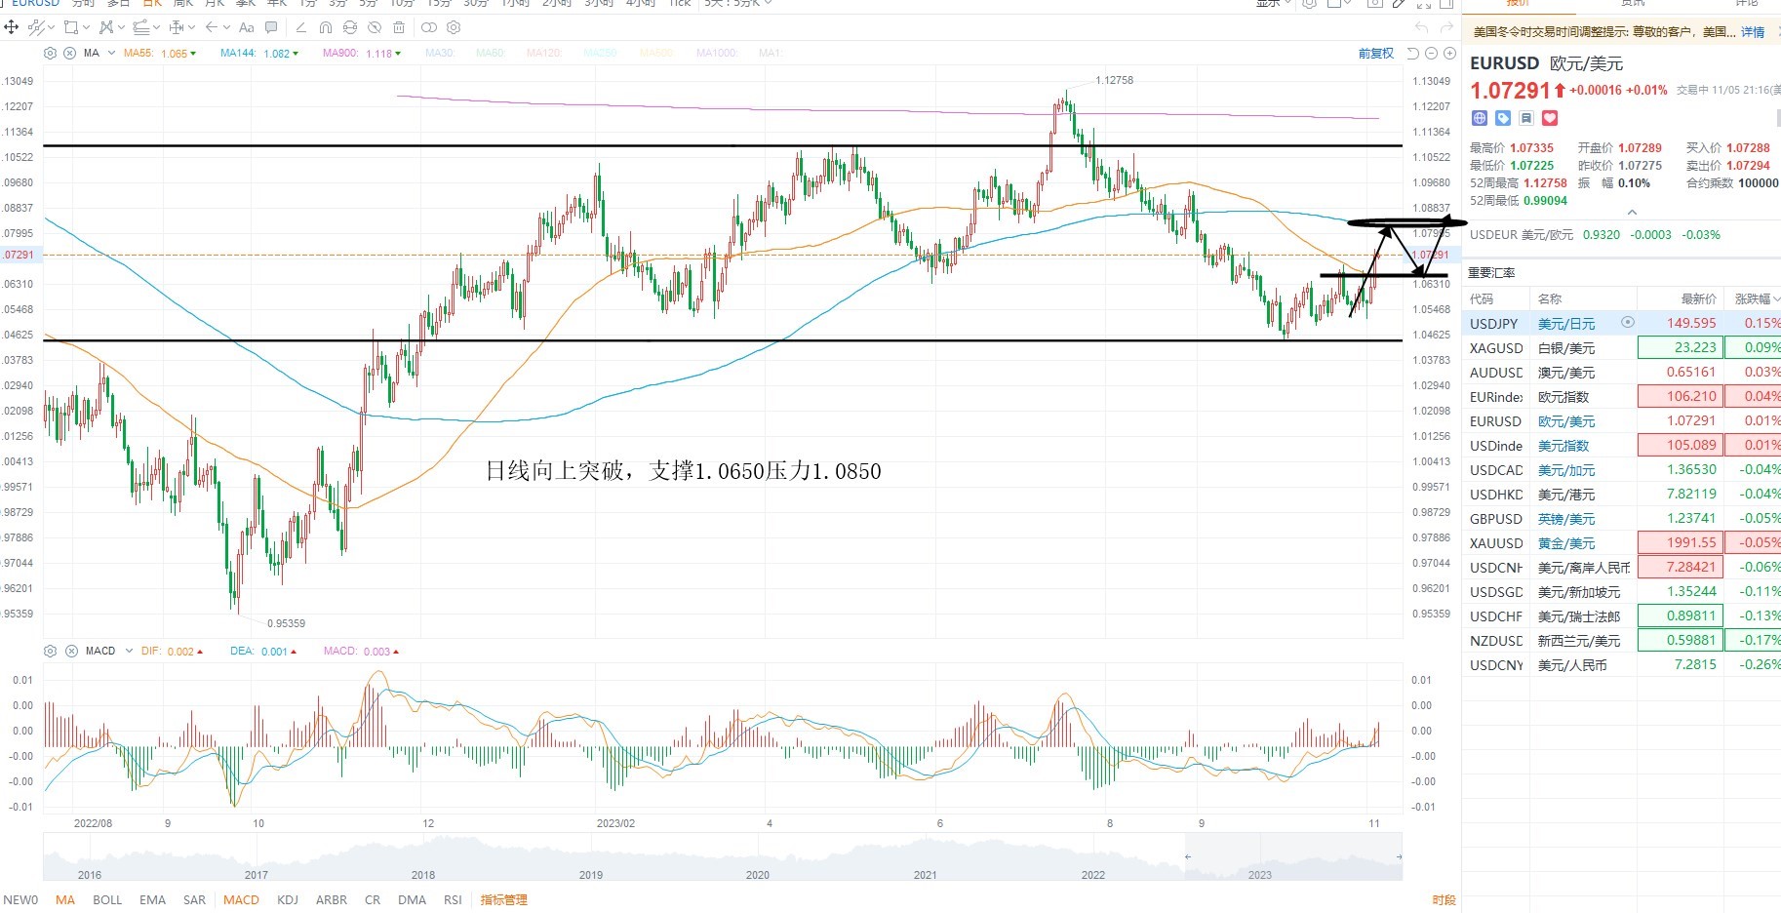Toggle the MA30 moving average line
Viewport: 1781px width, 913px height.
click(440, 54)
